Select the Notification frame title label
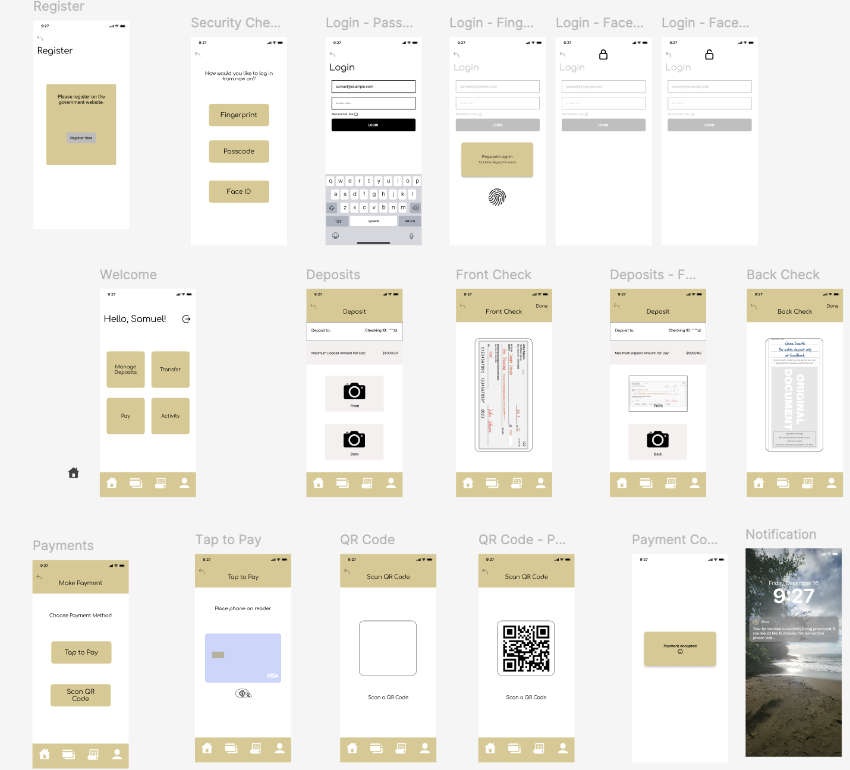850x770 pixels. point(780,534)
